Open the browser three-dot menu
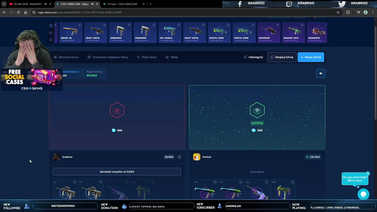This screenshot has height=212, width=377. 373,12
